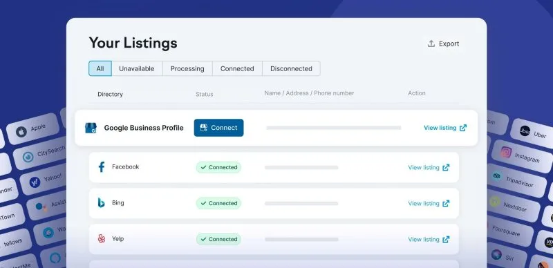The height and width of the screenshot is (268, 553).
Task: Connect Google Business Profile
Action: tap(218, 128)
